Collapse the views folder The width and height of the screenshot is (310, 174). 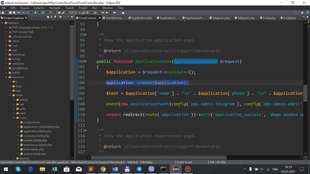[10, 95]
